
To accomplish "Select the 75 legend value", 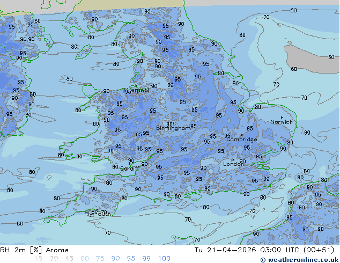I will (100, 259).
